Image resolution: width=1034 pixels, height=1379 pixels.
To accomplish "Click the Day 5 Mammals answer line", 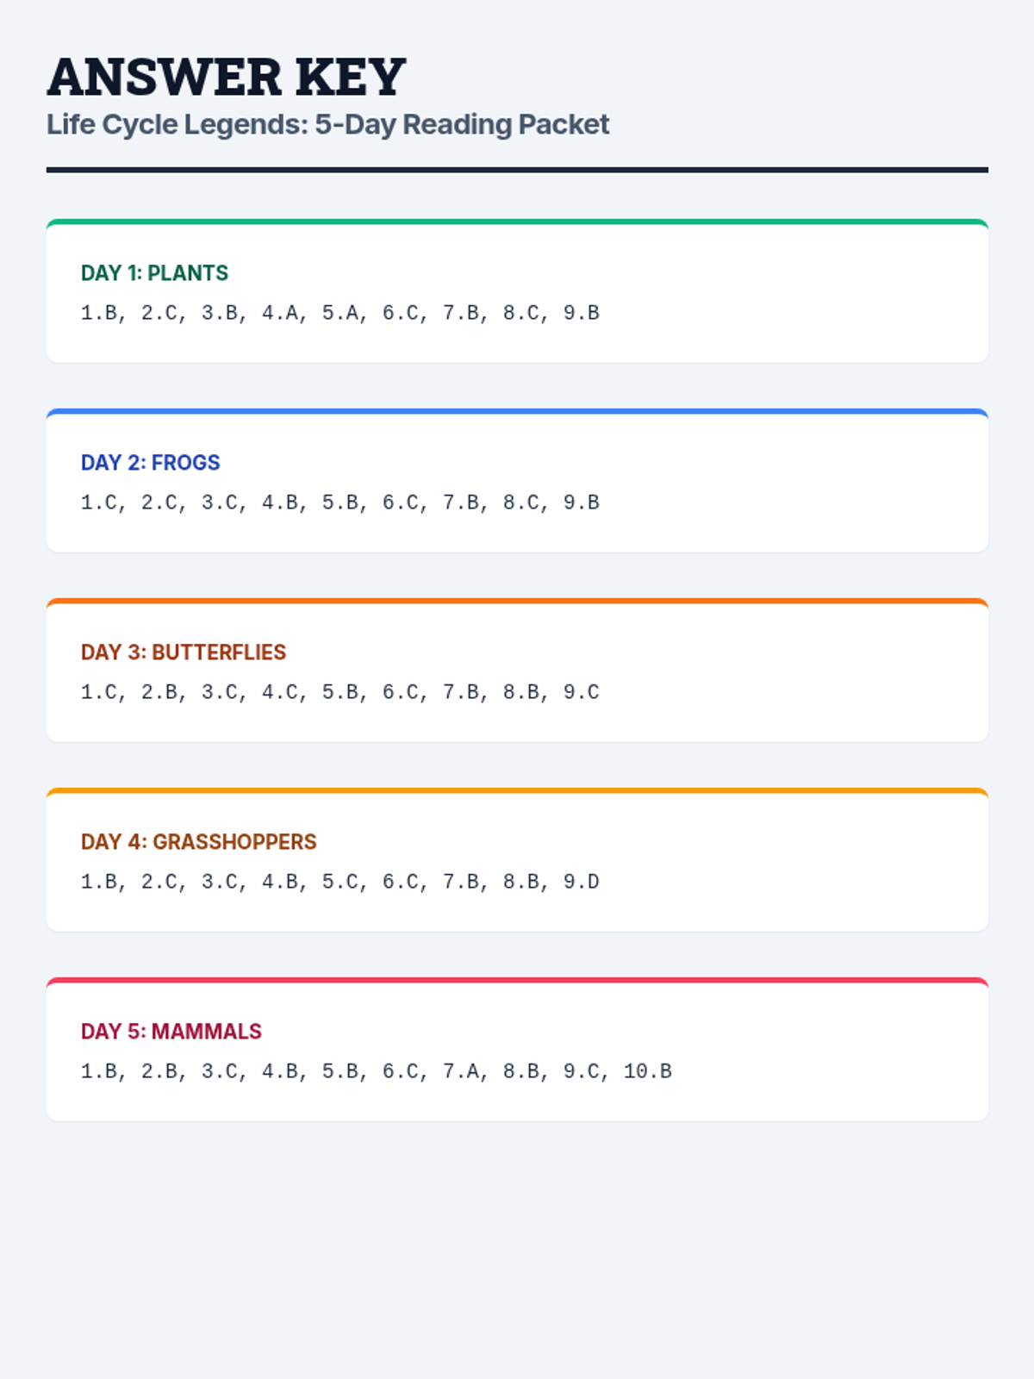I will click(x=376, y=1071).
